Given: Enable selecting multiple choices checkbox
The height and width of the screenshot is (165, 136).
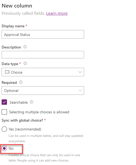Looking at the screenshot, I should pos(4,112).
